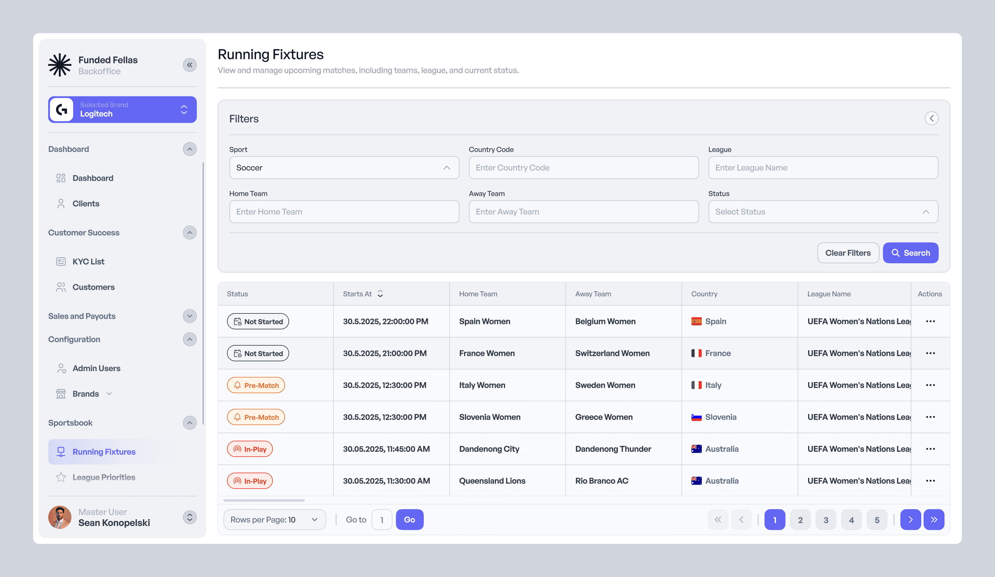Image resolution: width=995 pixels, height=577 pixels.
Task: Expand Sales and Payouts section
Action: (190, 316)
